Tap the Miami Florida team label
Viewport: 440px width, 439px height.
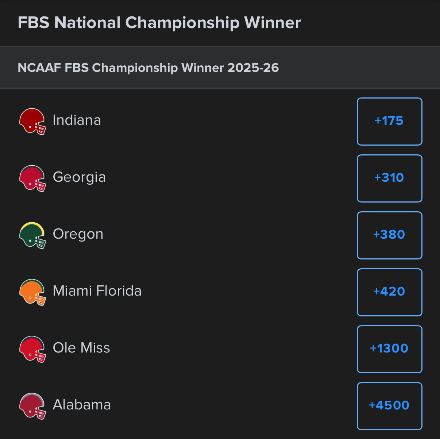[97, 291]
